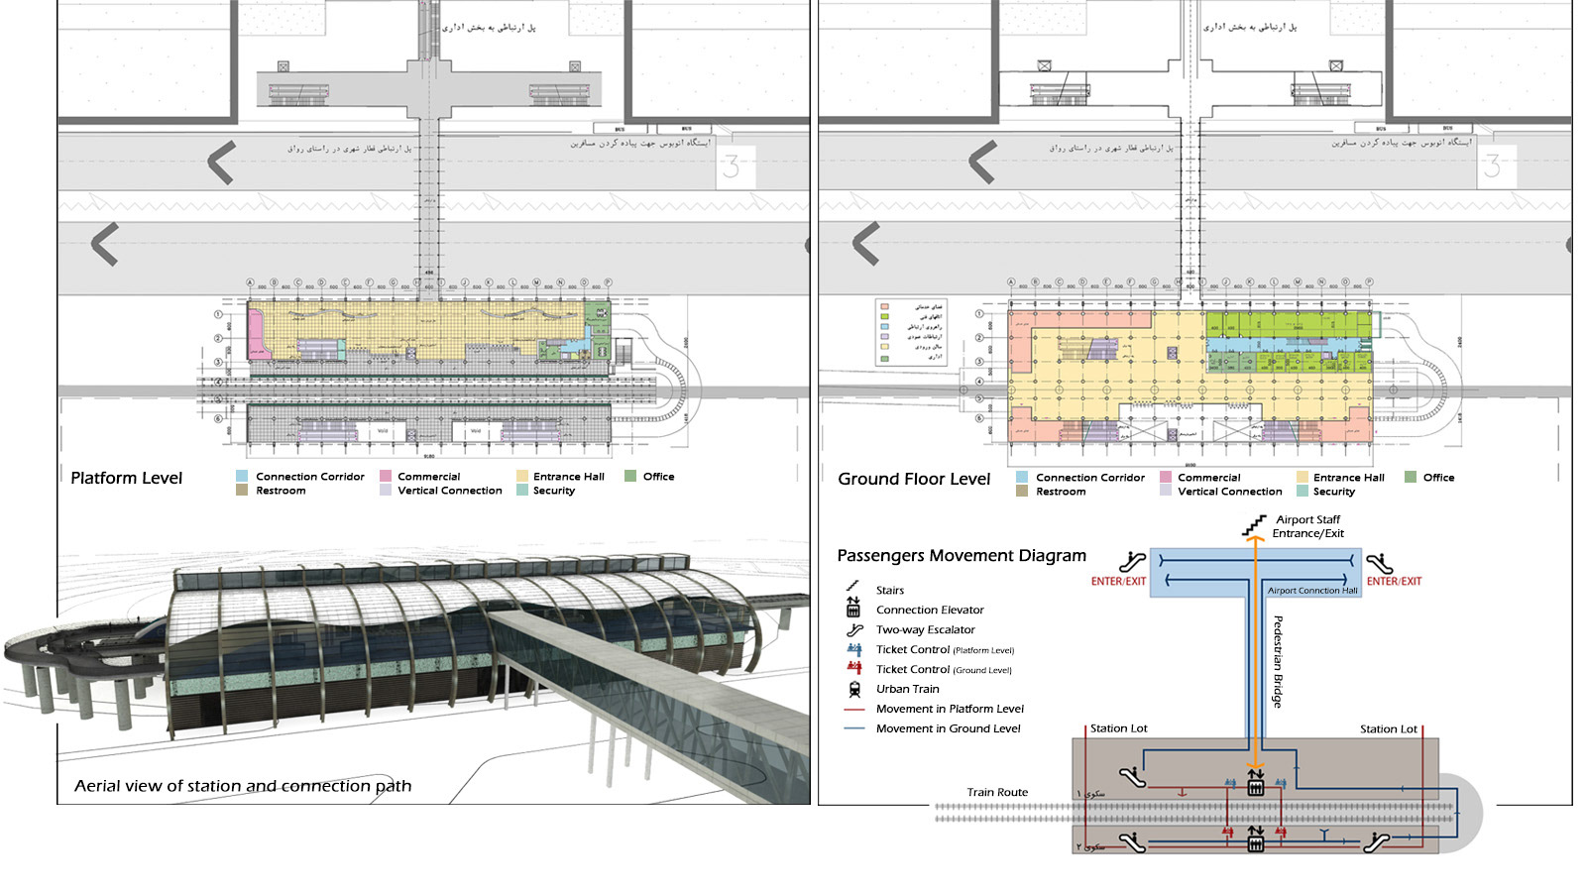Screen dimensions: 1586x892
Task: Click the 'Aerial view of station and connection path' caption
Action: pos(243,786)
